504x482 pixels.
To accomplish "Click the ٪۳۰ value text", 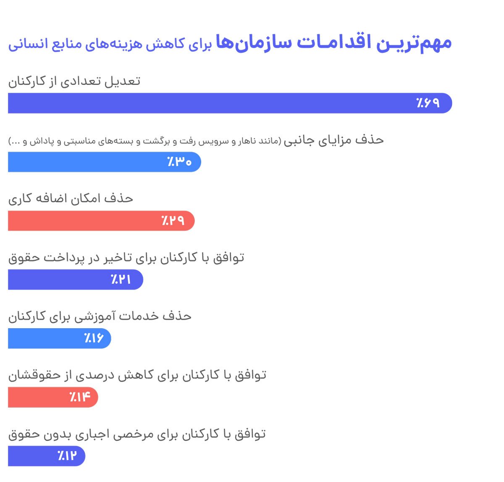I will [179, 162].
